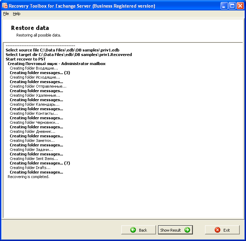246x241 pixels.
Task: Click 'Creating folder Заметки...' line
Action: click(32, 140)
